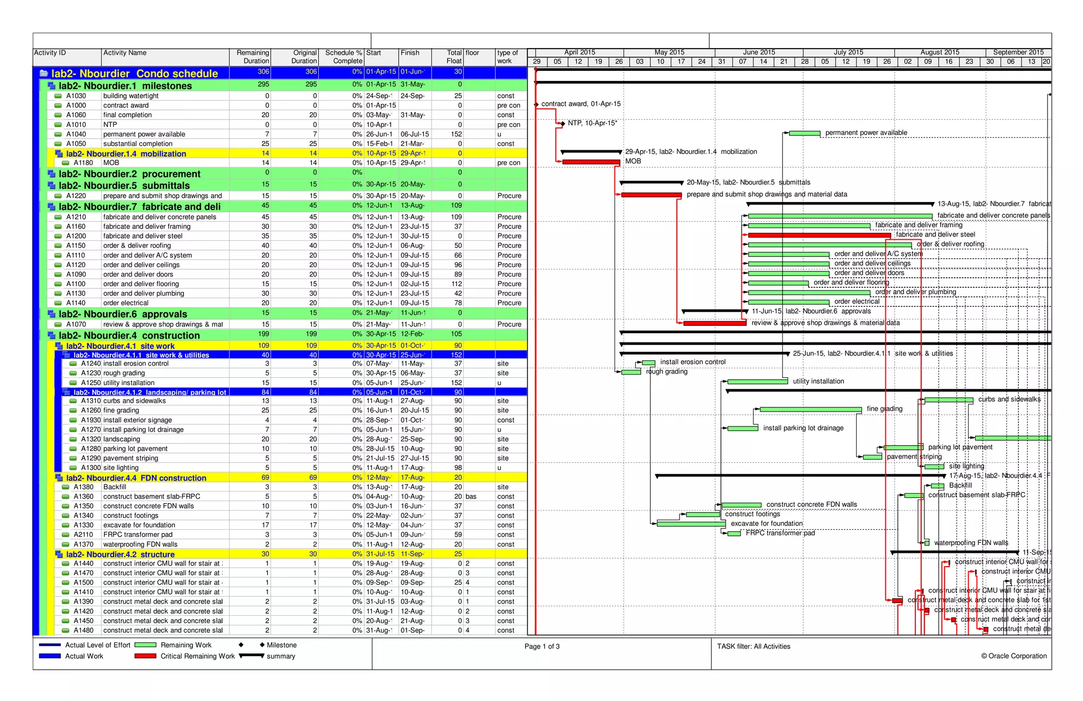This screenshot has height=701, width=1083.
Task: Click the activity icon for A1030 building watertight
Action: pos(58,96)
